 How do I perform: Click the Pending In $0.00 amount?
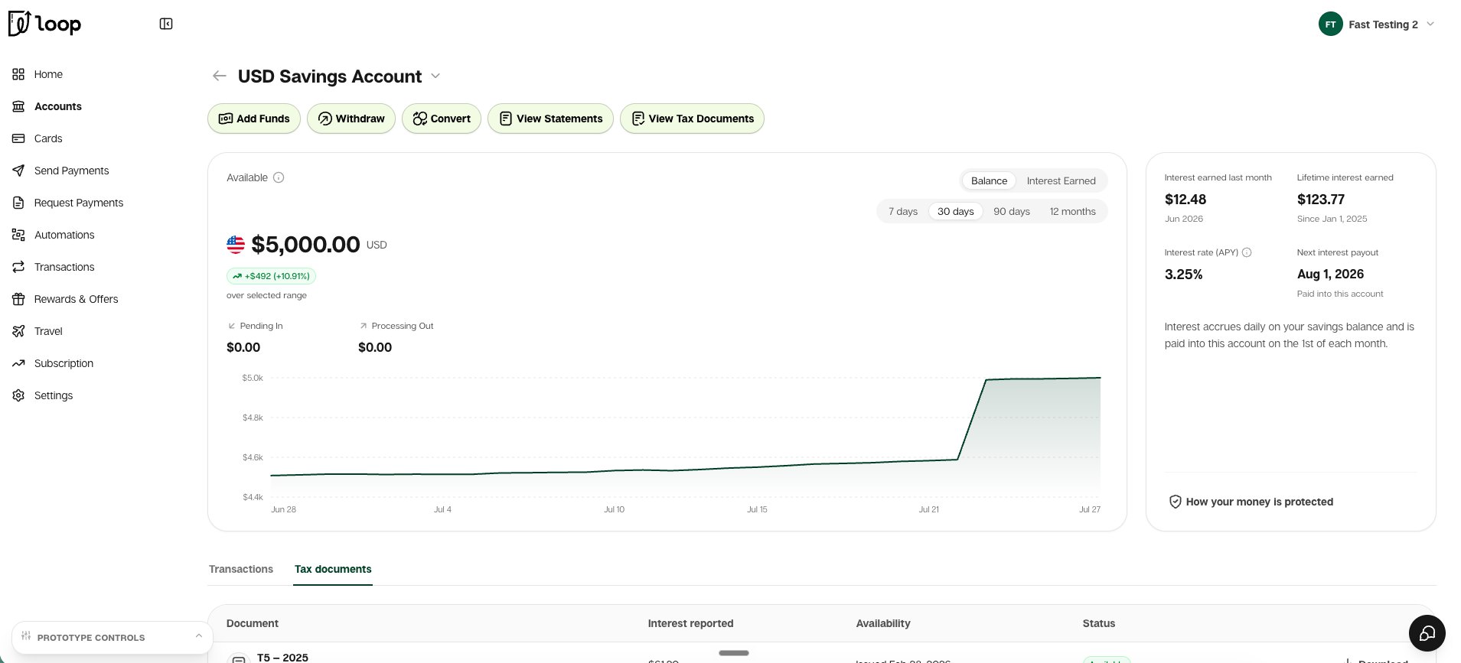coord(243,347)
